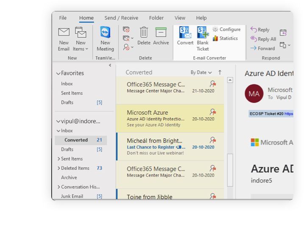Select the Converted folder
The height and width of the screenshot is (227, 304).
coord(81,140)
